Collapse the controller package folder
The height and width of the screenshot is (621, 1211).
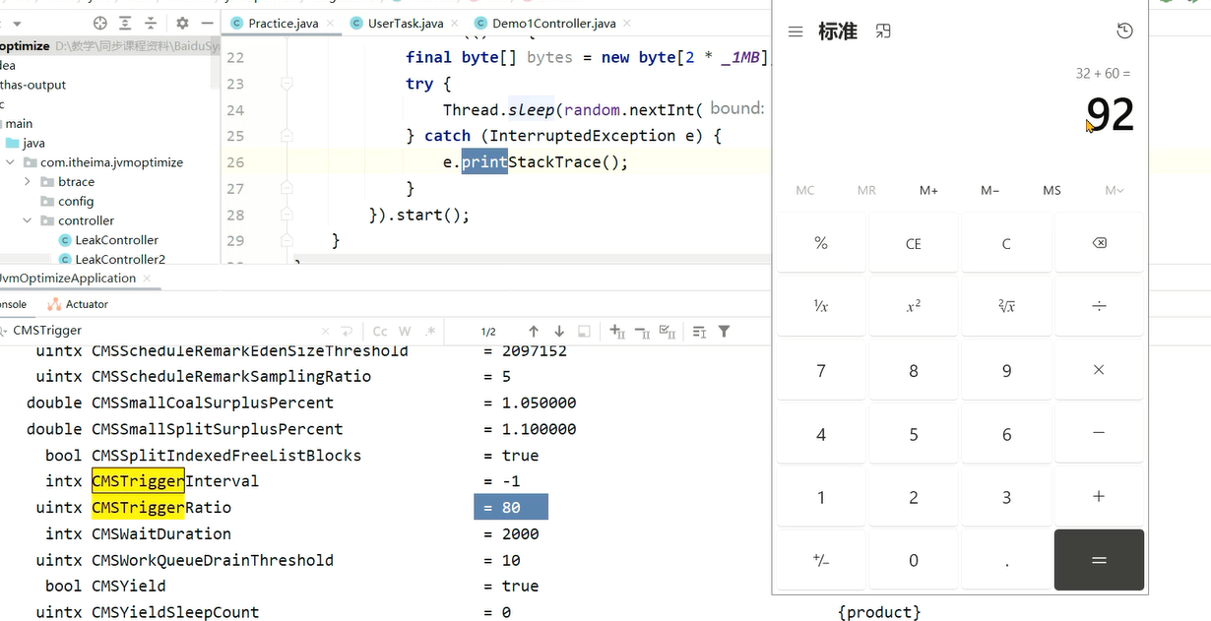(x=28, y=220)
